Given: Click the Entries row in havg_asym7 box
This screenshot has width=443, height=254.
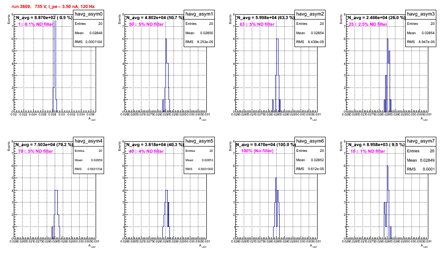Looking at the screenshot, I should tap(421, 151).
